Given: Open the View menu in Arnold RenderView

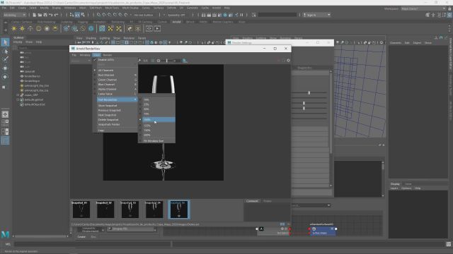Looking at the screenshot, I should point(96,55).
